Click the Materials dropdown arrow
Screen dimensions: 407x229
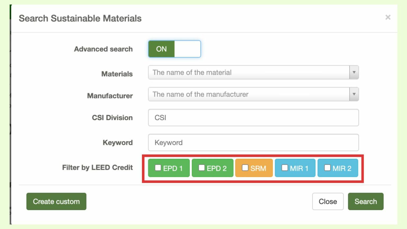click(x=353, y=72)
